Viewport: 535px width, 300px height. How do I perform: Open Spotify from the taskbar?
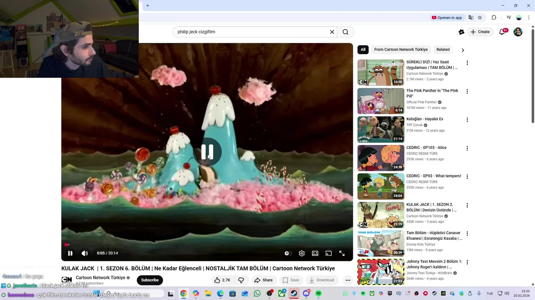click(318, 294)
